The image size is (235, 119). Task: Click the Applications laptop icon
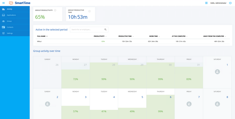pyautogui.click(x=3, y=15)
